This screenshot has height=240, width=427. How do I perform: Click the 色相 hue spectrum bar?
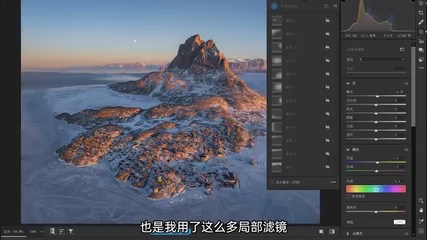click(376, 189)
